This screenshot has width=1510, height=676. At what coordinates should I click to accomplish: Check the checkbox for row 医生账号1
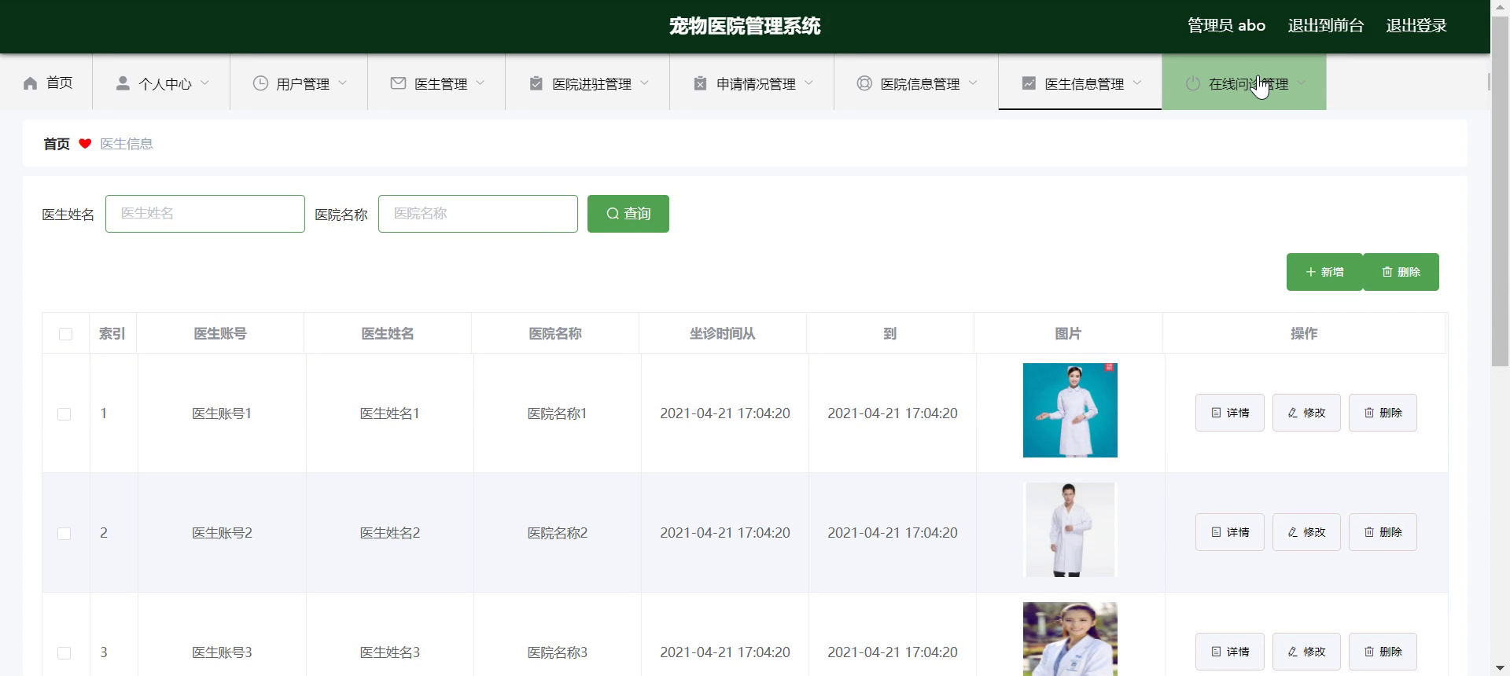64,414
